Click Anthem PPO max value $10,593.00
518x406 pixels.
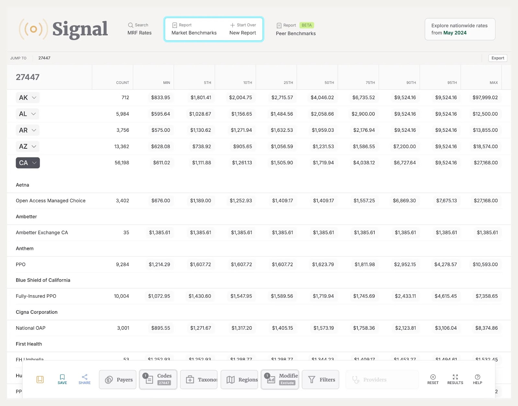coord(485,265)
